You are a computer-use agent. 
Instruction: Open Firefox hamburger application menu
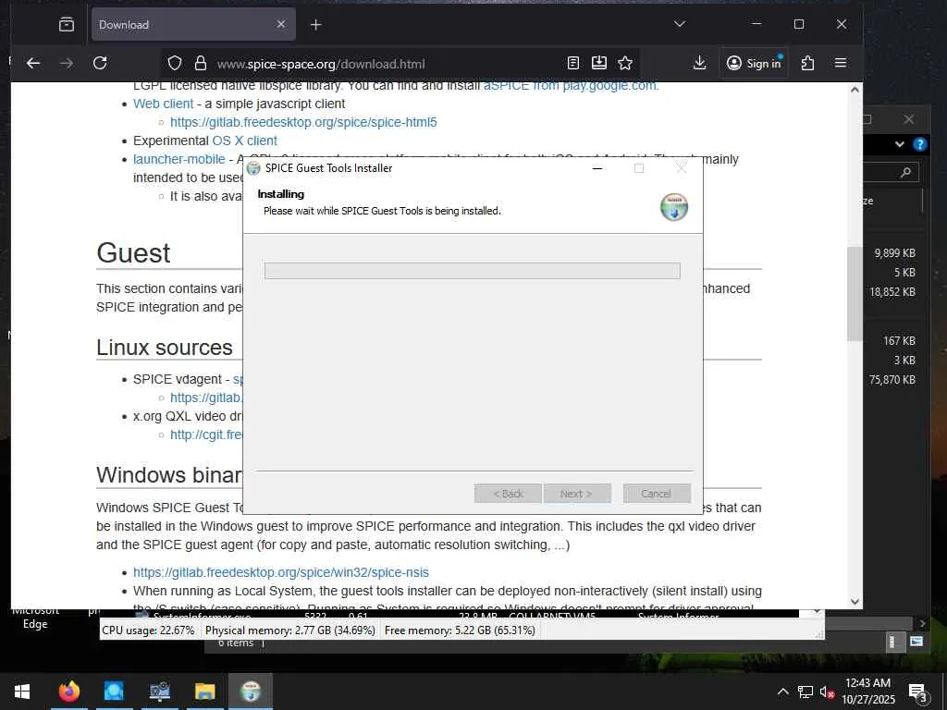(840, 64)
